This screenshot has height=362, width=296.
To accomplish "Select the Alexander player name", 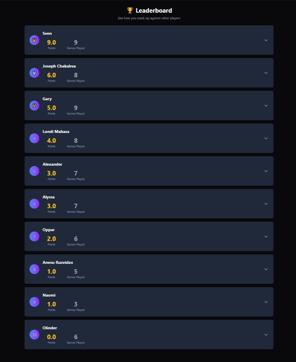I will (52, 164).
